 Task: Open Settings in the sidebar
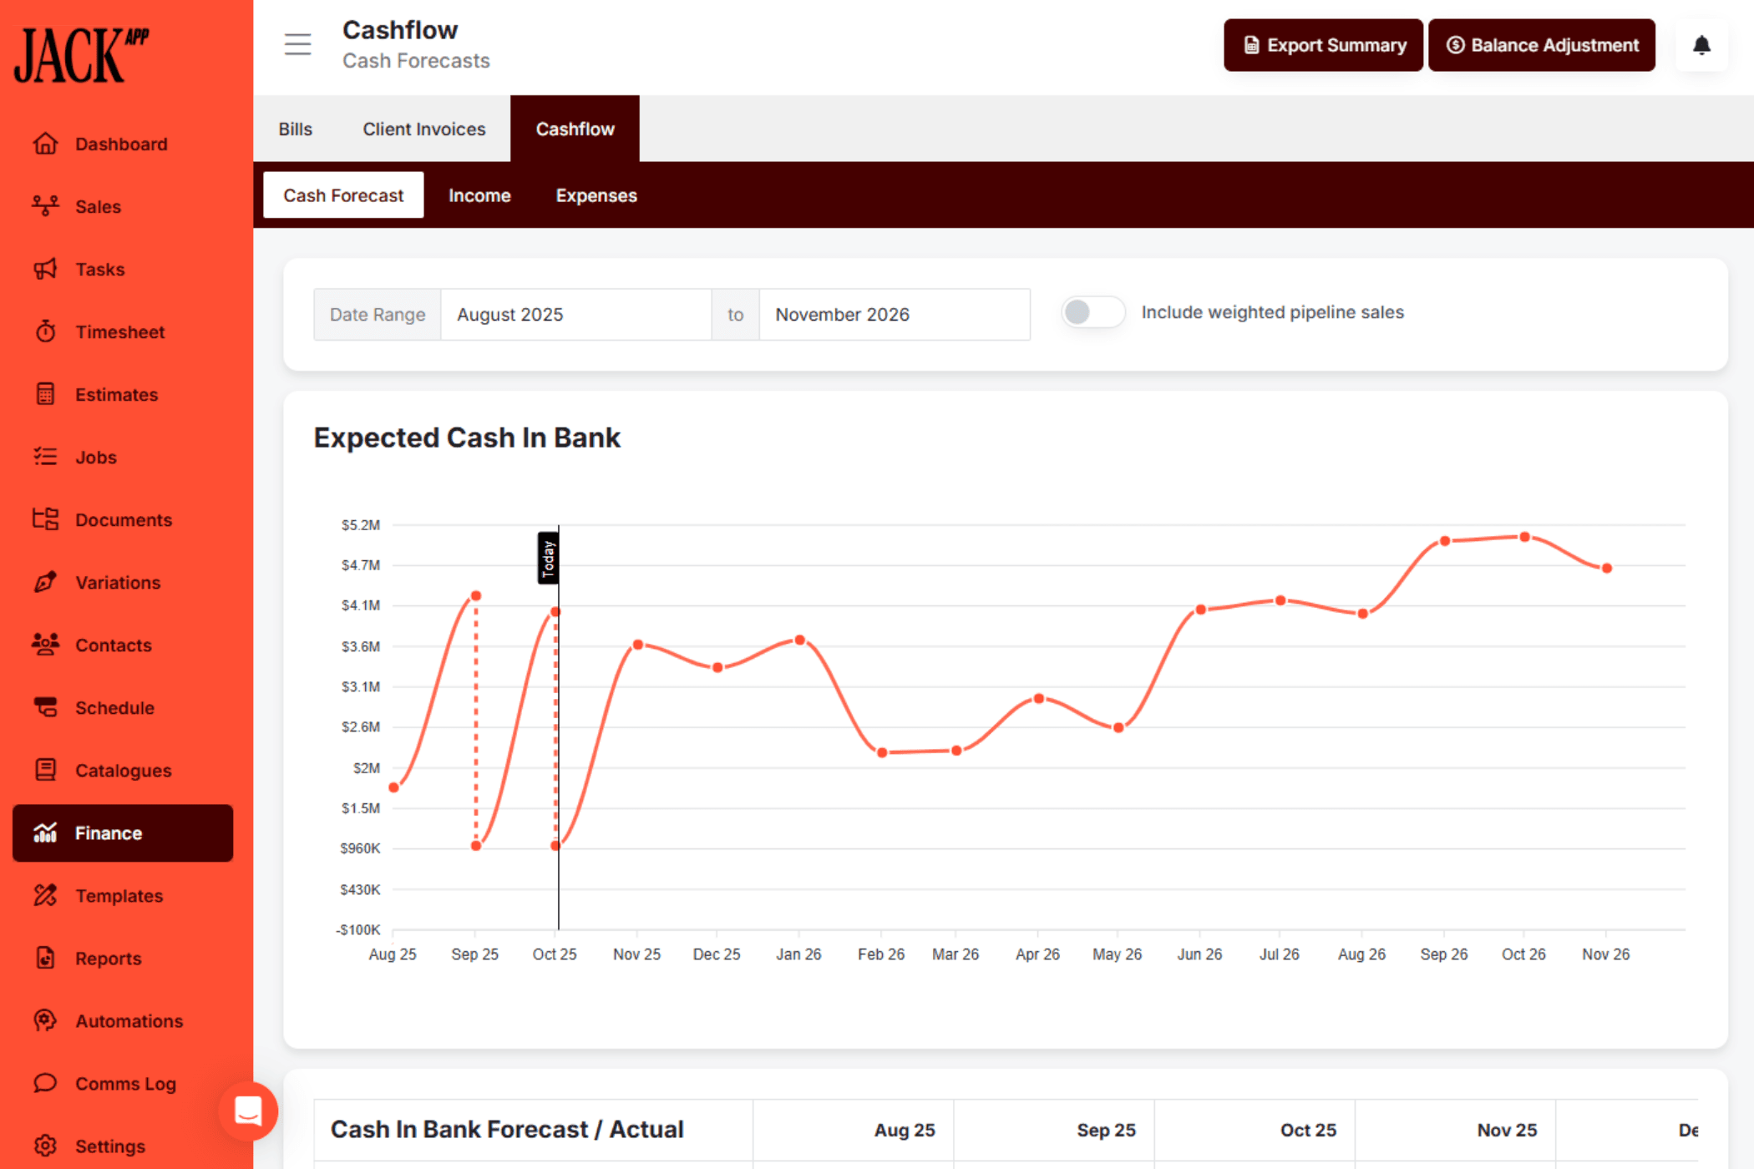pos(109,1146)
